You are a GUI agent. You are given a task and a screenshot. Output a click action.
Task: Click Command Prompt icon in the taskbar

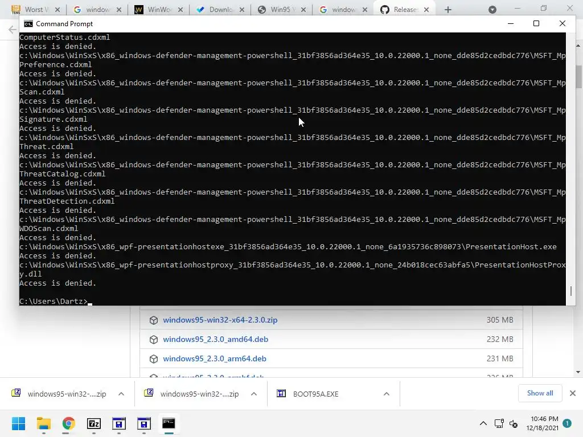pyautogui.click(x=169, y=423)
